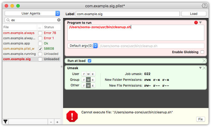Click the plus button to add a job
The width and height of the screenshot is (211, 127).
tap(57, 122)
